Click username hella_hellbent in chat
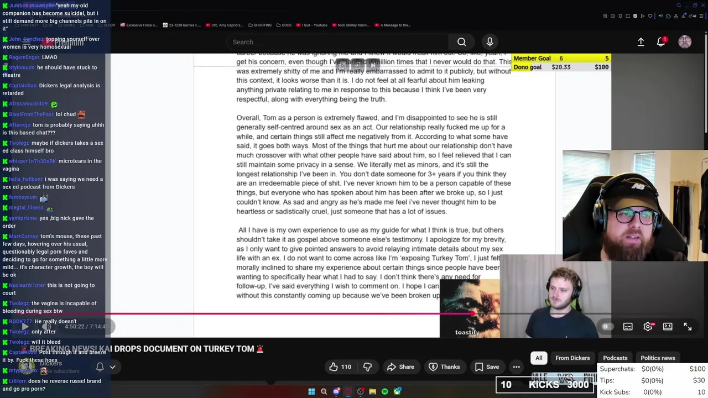Image resolution: width=708 pixels, height=398 pixels. (25, 179)
